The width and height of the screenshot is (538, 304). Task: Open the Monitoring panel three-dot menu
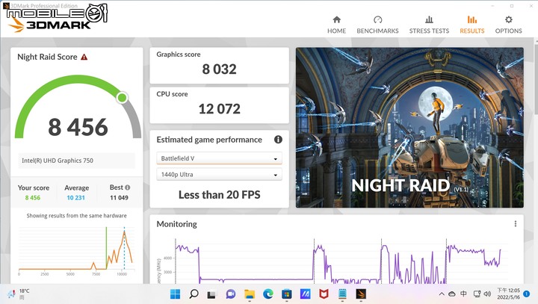(x=516, y=224)
